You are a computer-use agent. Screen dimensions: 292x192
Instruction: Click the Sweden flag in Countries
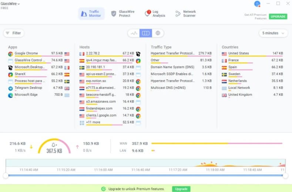tap(224, 75)
